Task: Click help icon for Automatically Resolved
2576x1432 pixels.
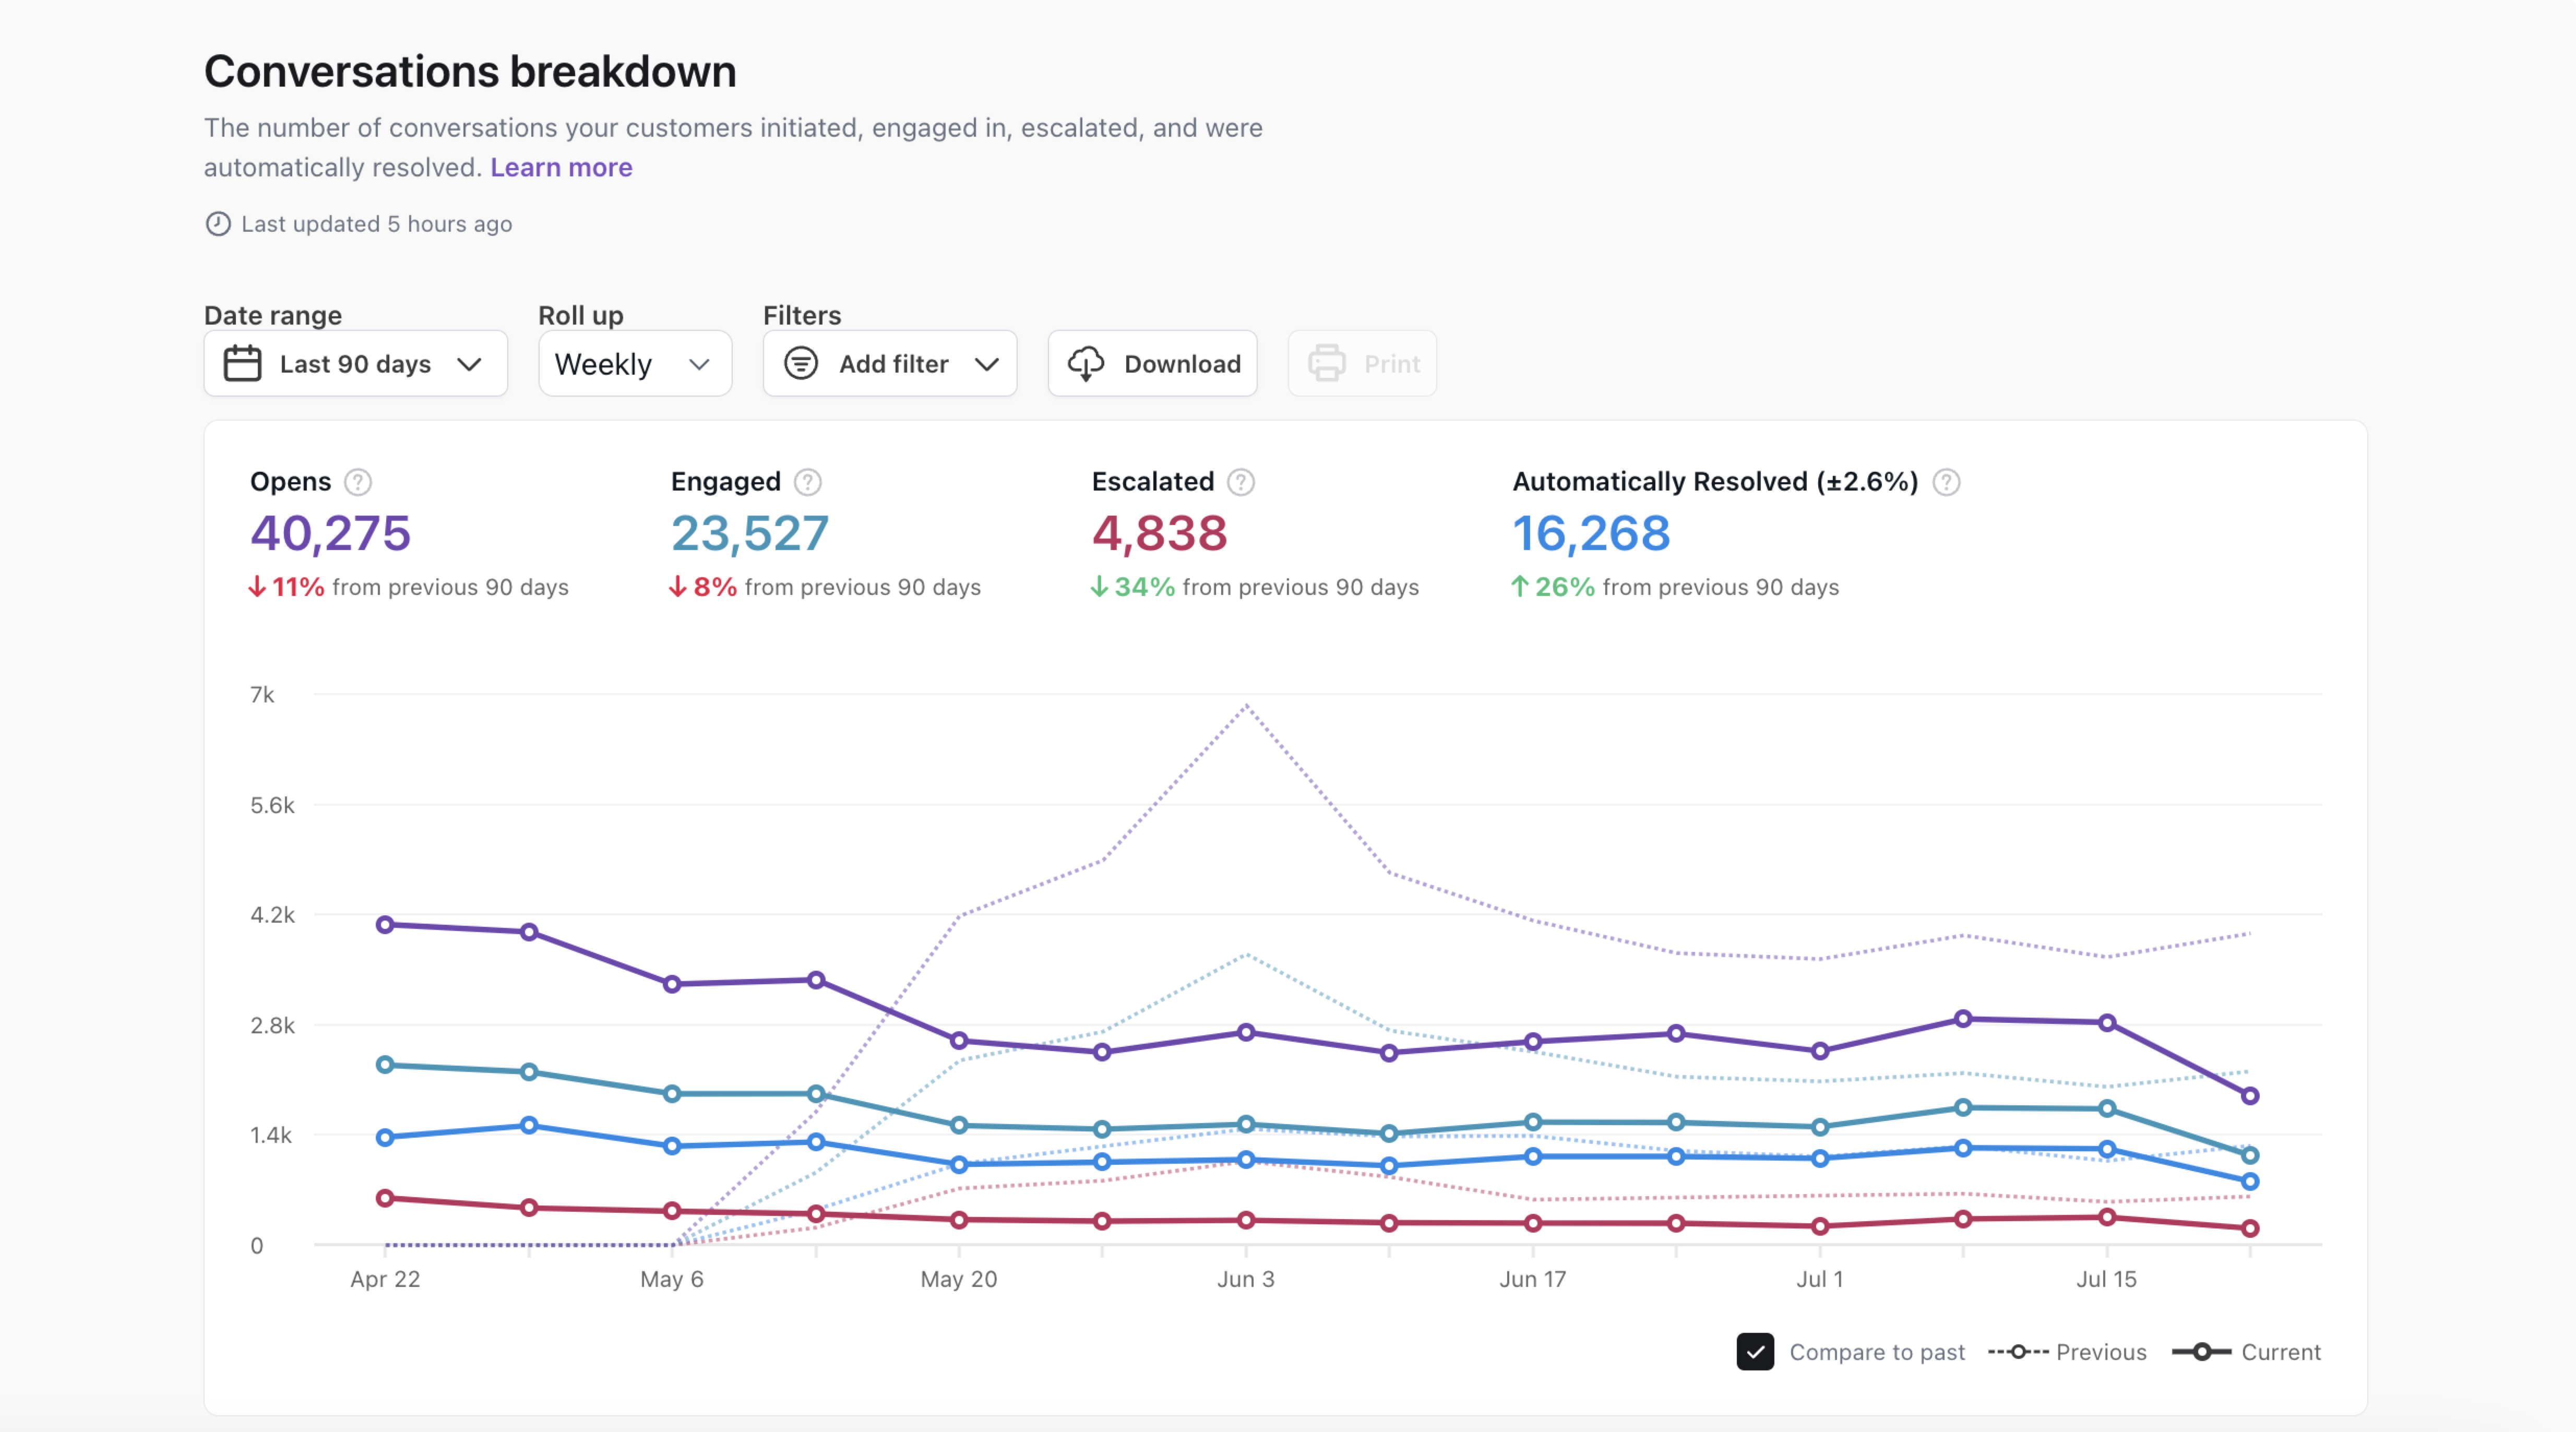Action: tap(1946, 482)
